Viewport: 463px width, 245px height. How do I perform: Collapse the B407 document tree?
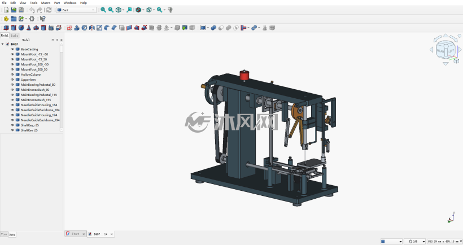click(x=3, y=44)
